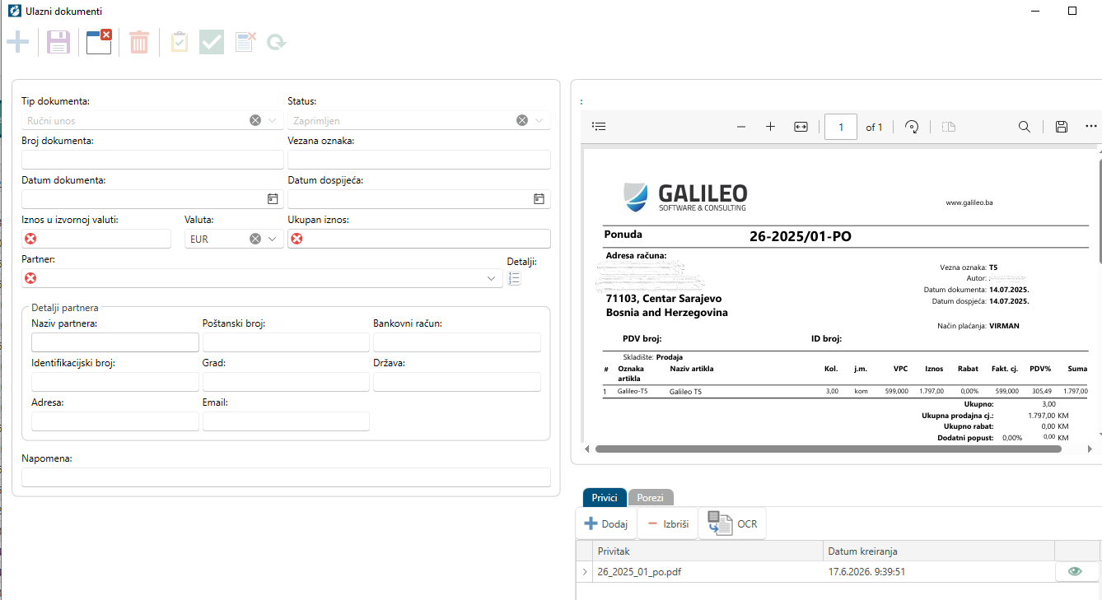Click the Naziv partnera input field
The width and height of the screenshot is (1102, 600).
pos(115,342)
